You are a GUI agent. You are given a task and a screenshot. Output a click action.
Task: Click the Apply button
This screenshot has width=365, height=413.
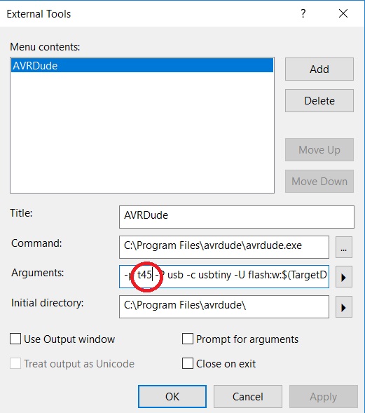pyautogui.click(x=324, y=397)
